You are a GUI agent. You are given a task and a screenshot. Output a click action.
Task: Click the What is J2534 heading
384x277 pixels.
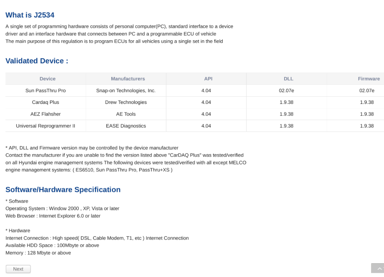point(30,15)
